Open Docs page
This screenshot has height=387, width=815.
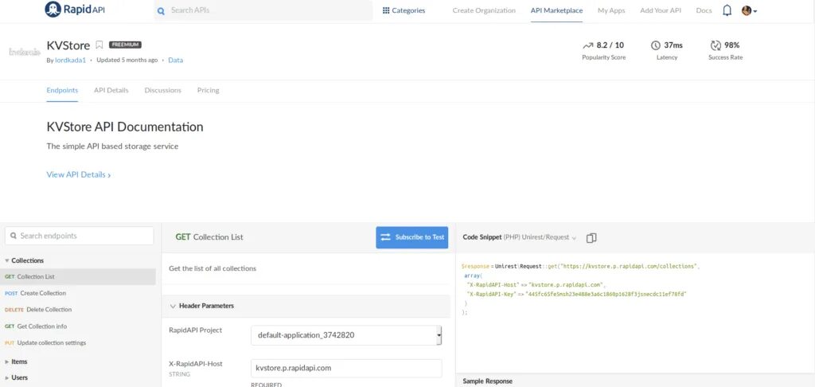tap(704, 10)
